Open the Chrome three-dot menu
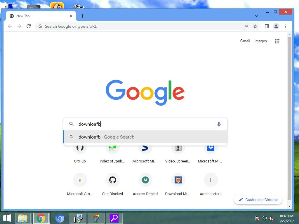This screenshot has width=299, height=224. (x=286, y=27)
